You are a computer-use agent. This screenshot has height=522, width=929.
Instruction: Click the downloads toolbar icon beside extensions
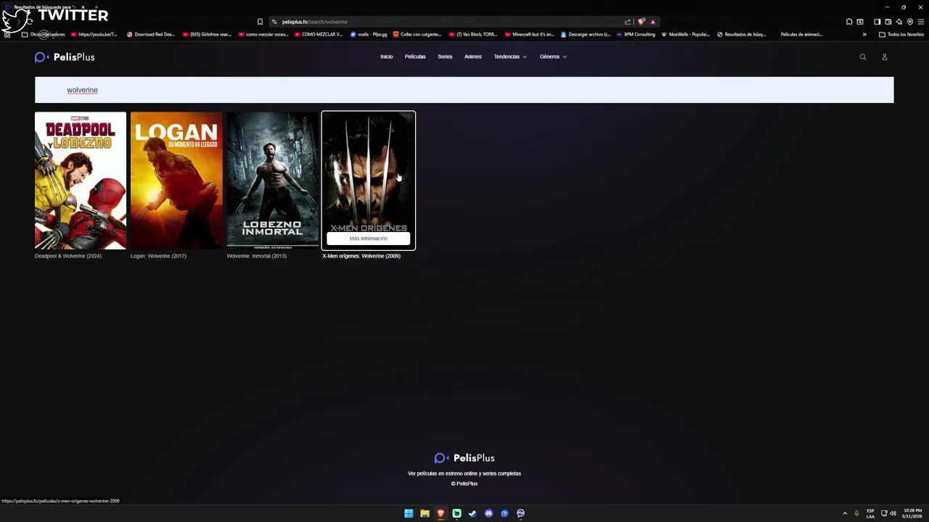[x=860, y=22]
